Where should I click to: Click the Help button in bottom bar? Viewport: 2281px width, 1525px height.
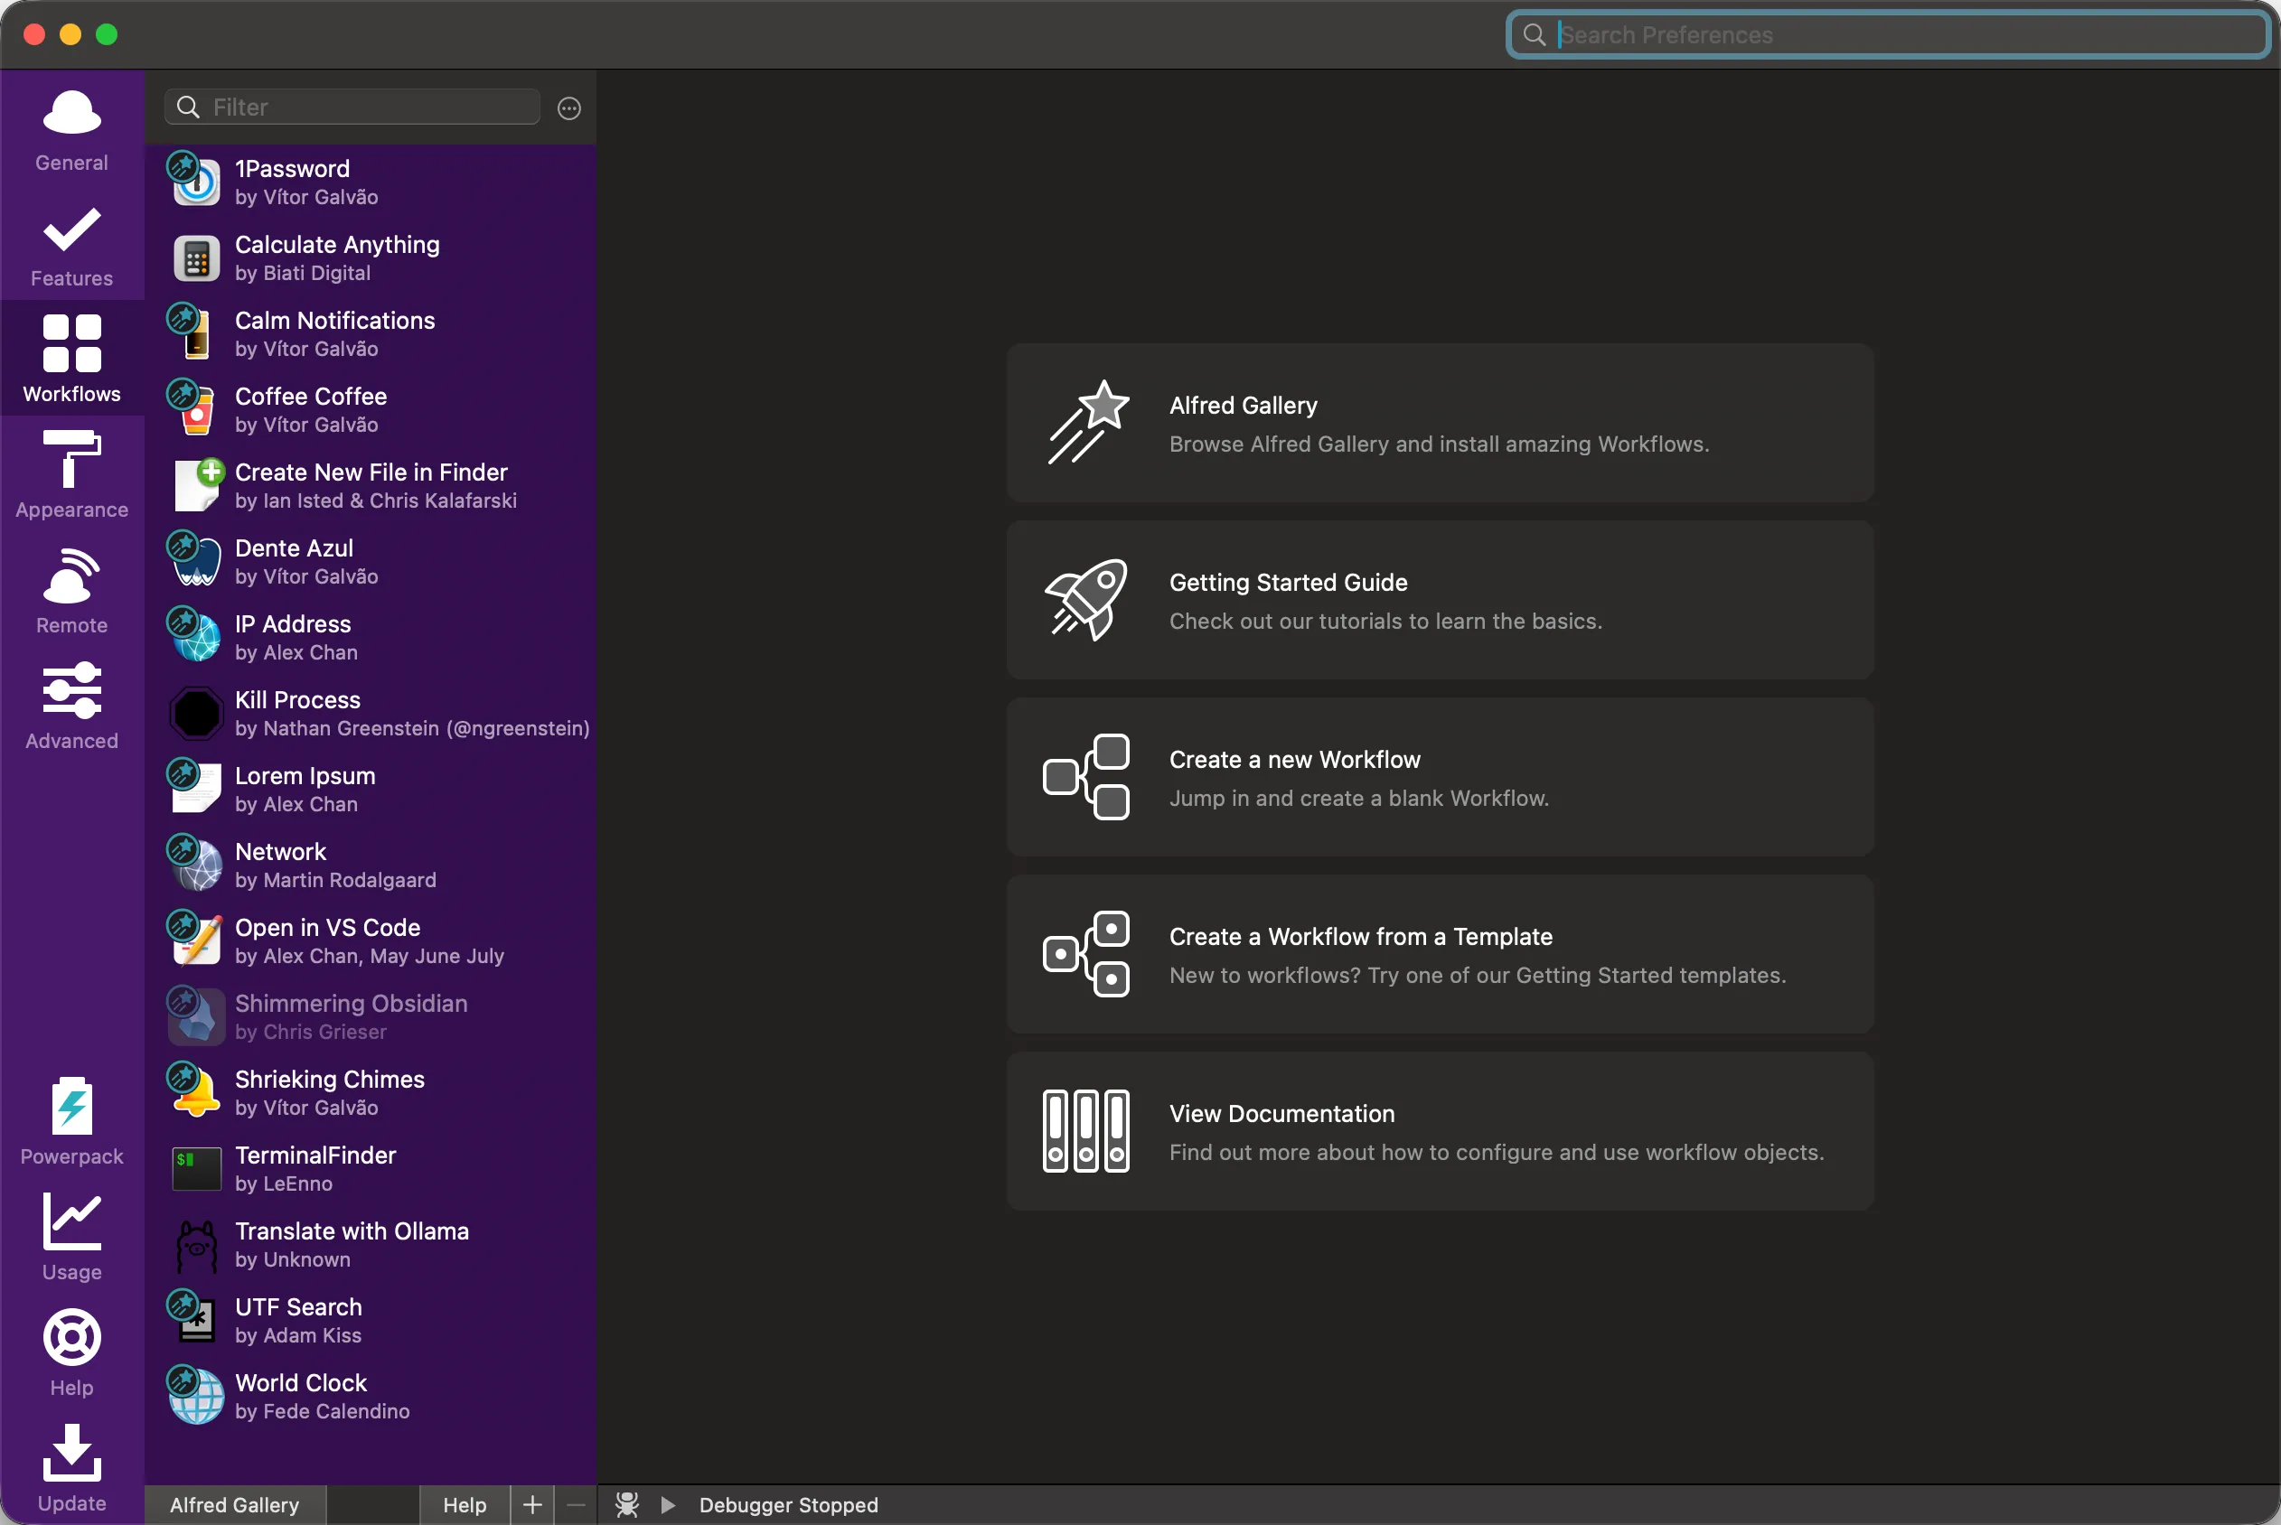tap(465, 1504)
